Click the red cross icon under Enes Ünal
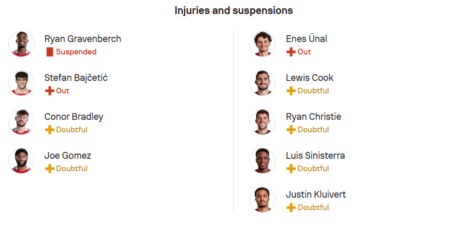The image size is (467, 235). pyautogui.click(x=291, y=52)
